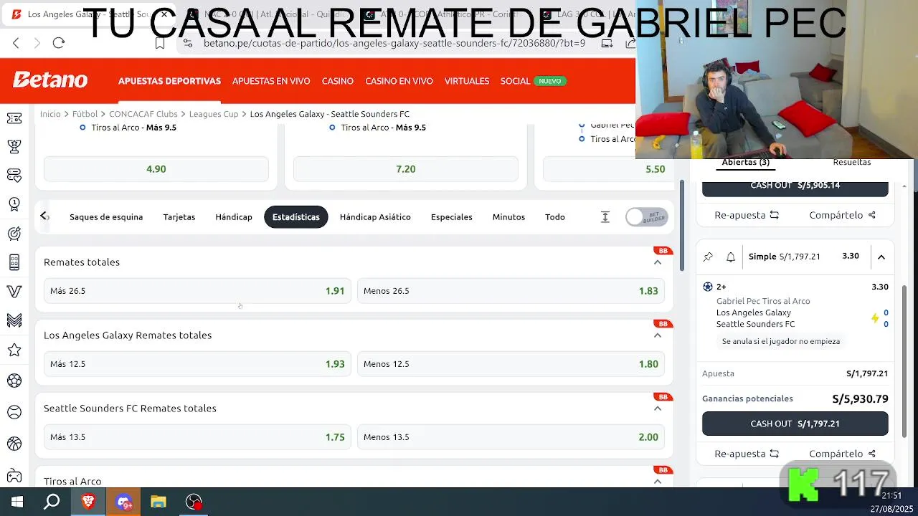Click the Discord taskbar icon
Viewport: 918px width, 516px height.
click(124, 502)
